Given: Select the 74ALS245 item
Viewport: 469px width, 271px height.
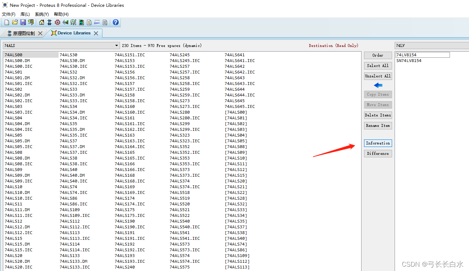Looking at the screenshot, I should [180, 55].
